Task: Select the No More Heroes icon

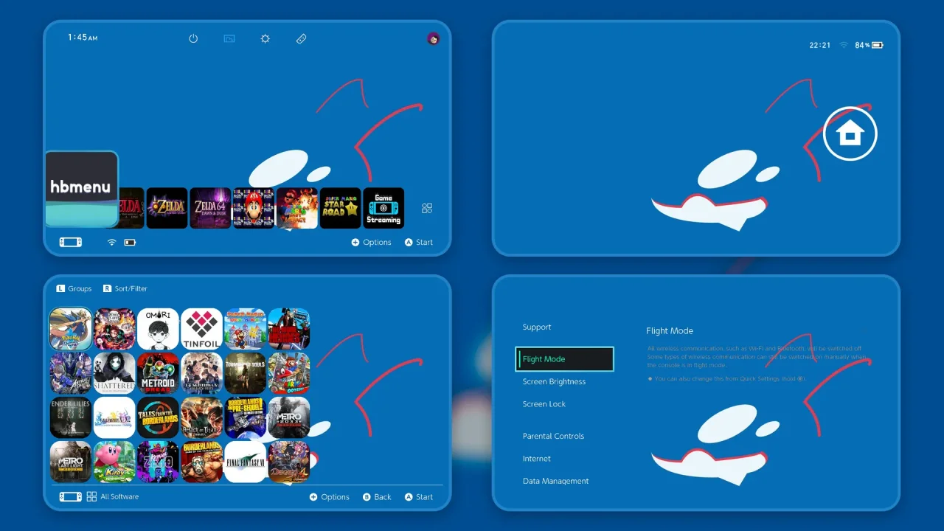Action: 288,329
